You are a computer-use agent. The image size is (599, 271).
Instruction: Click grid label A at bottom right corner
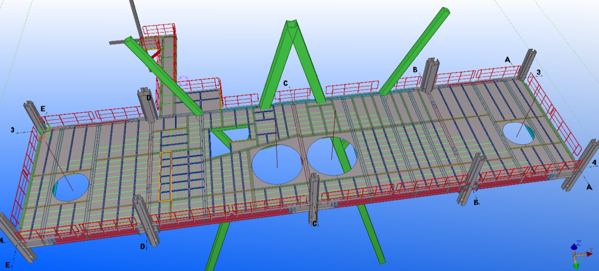pos(588,186)
